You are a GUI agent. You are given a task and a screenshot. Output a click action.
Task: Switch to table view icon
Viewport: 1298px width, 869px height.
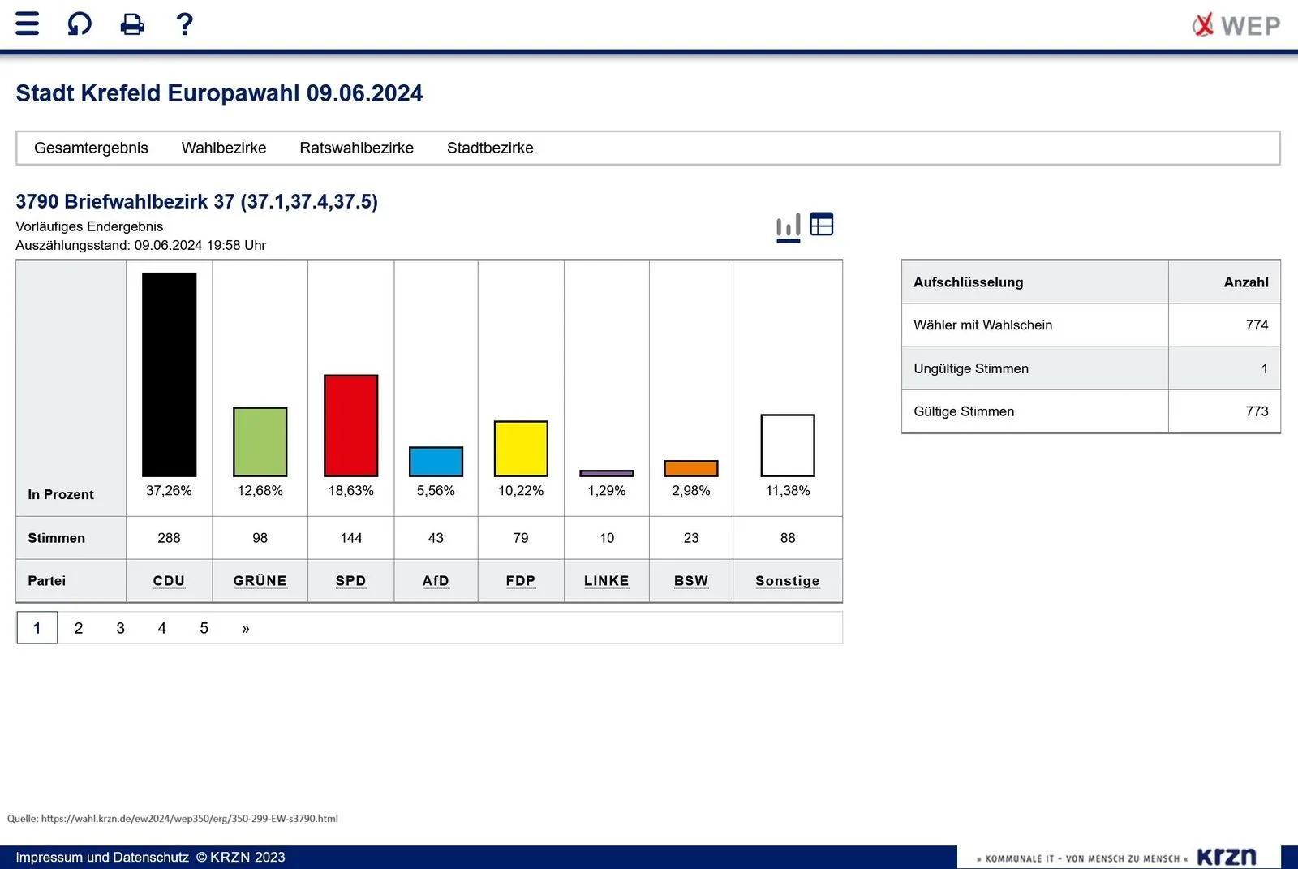click(821, 225)
